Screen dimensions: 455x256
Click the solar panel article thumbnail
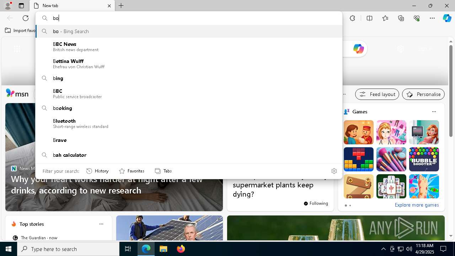pyautogui.click(x=170, y=228)
